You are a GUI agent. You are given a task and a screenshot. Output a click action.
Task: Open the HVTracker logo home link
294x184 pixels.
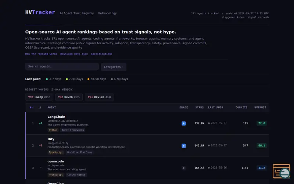click(x=40, y=13)
